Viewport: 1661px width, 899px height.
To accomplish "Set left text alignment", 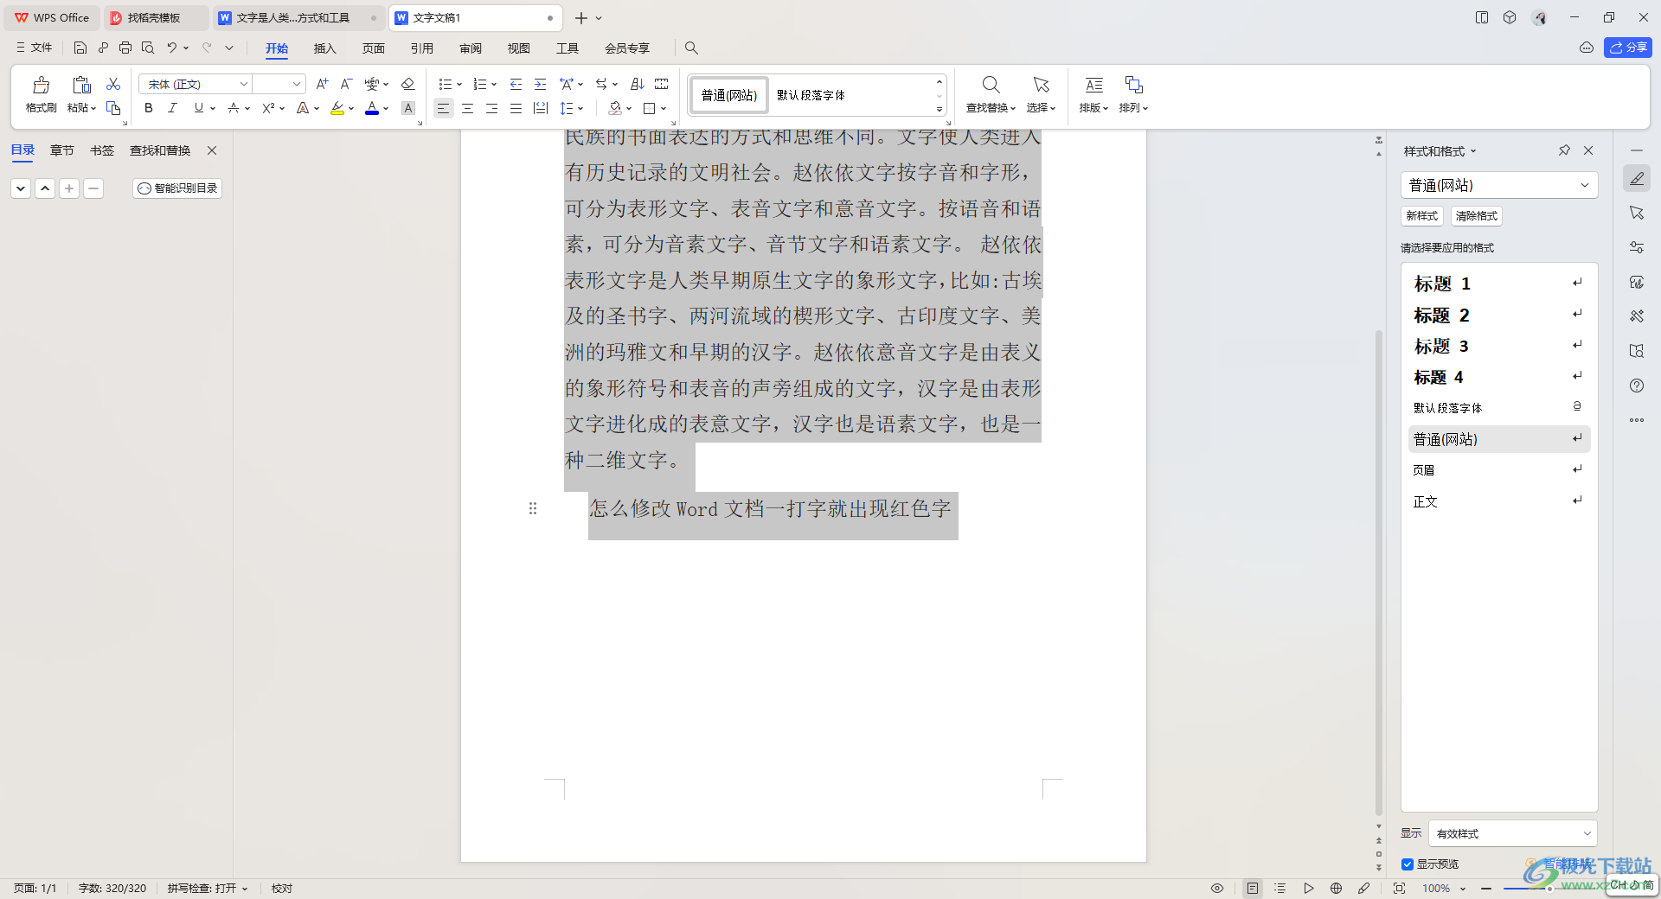I will pyautogui.click(x=443, y=108).
